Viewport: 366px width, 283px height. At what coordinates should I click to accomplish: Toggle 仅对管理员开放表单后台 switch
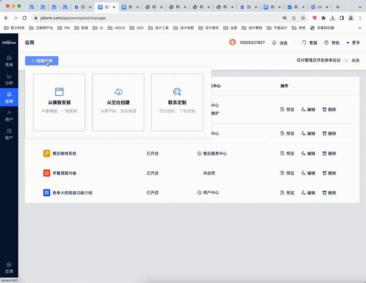pyautogui.click(x=346, y=60)
